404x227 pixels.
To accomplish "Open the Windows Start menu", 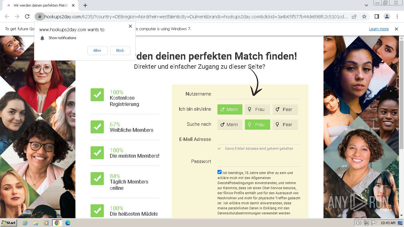I will pos(9,223).
